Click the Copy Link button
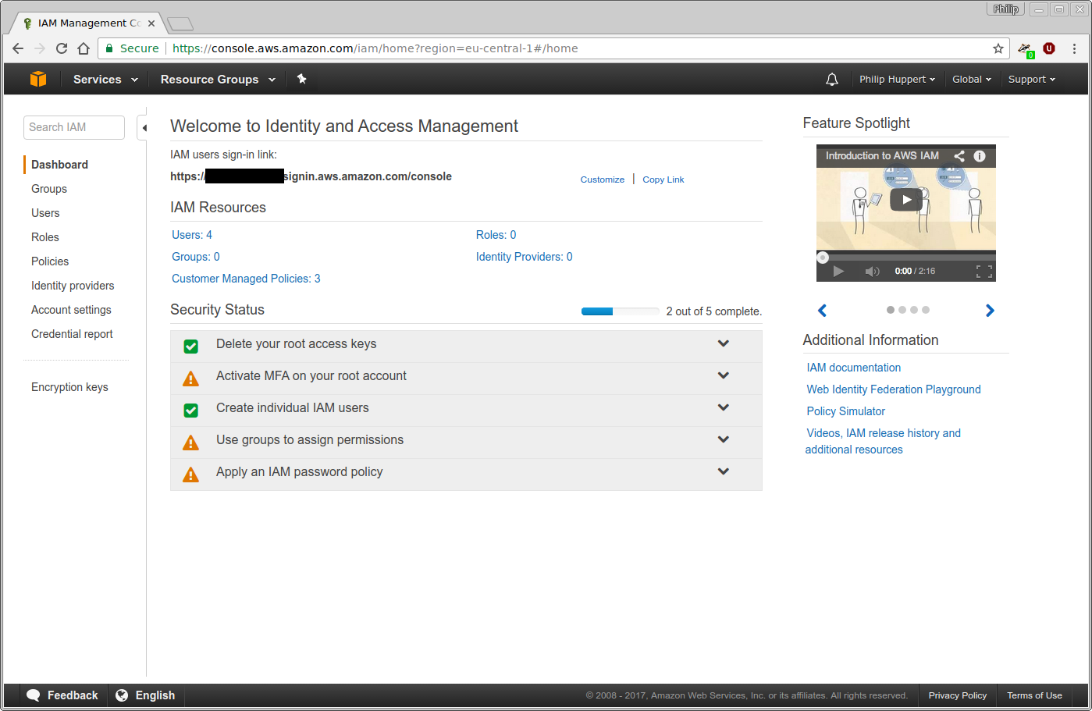Viewport: 1092px width, 711px height. 663,180
